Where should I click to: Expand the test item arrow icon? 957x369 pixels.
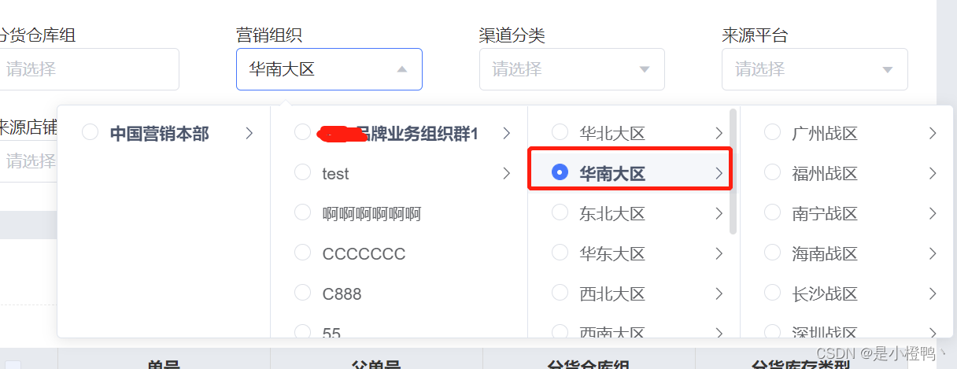tap(506, 173)
